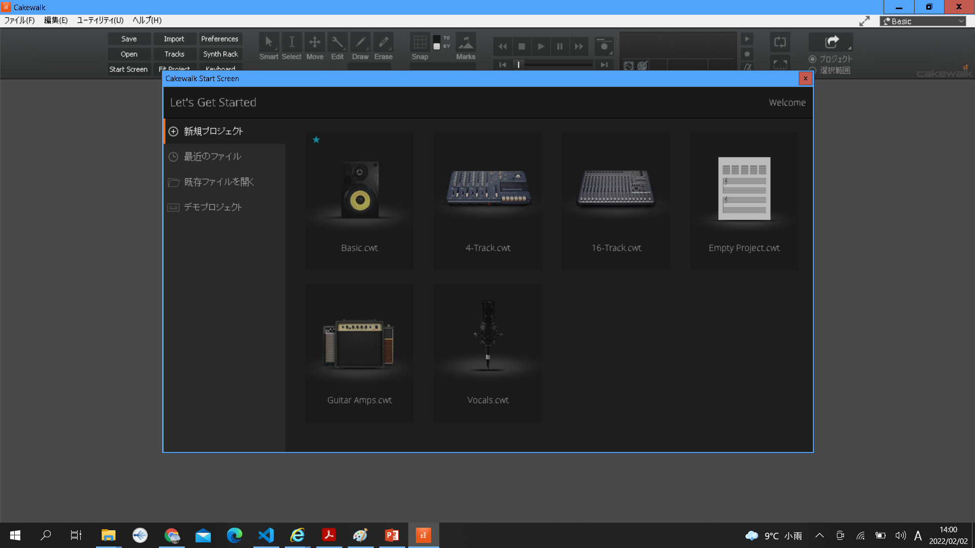Click the volume icon in system tray
The width and height of the screenshot is (975, 548).
(x=900, y=535)
